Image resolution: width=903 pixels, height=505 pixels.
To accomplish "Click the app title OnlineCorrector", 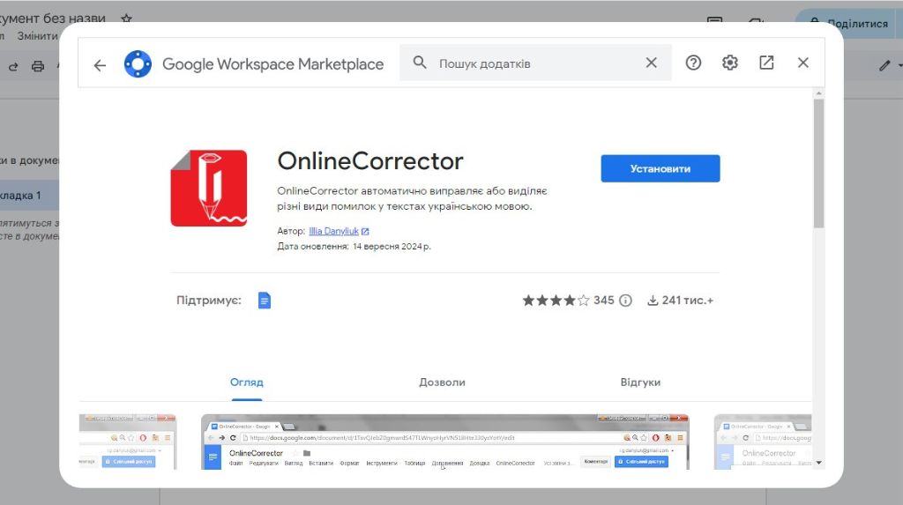I will pos(370,161).
